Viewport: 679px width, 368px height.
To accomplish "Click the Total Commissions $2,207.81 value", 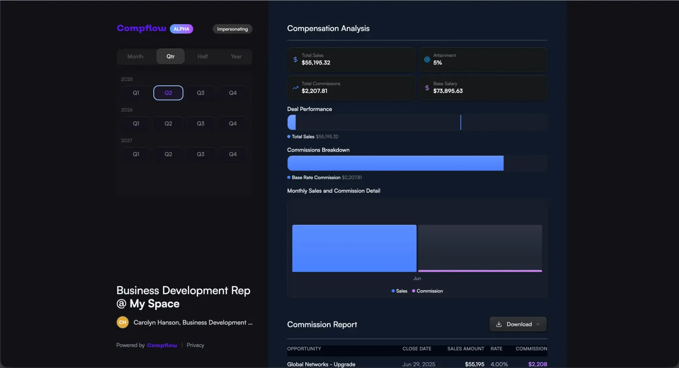I will [314, 91].
